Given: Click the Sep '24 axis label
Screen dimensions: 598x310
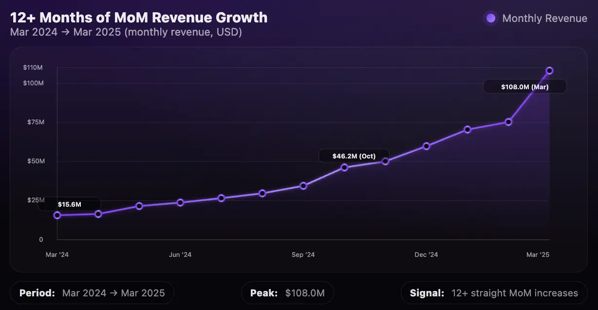Looking at the screenshot, I should (x=303, y=255).
